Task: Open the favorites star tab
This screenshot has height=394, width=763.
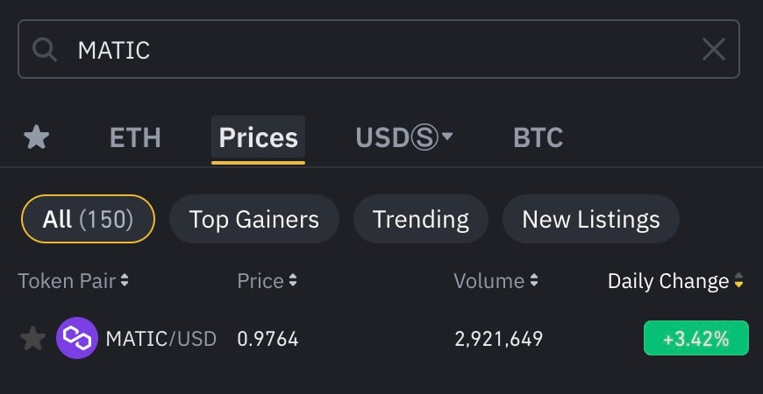Action: point(37,137)
